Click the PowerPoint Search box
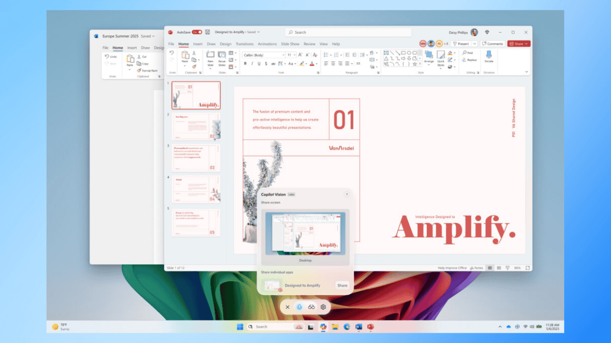The image size is (611, 343). pyautogui.click(x=348, y=32)
